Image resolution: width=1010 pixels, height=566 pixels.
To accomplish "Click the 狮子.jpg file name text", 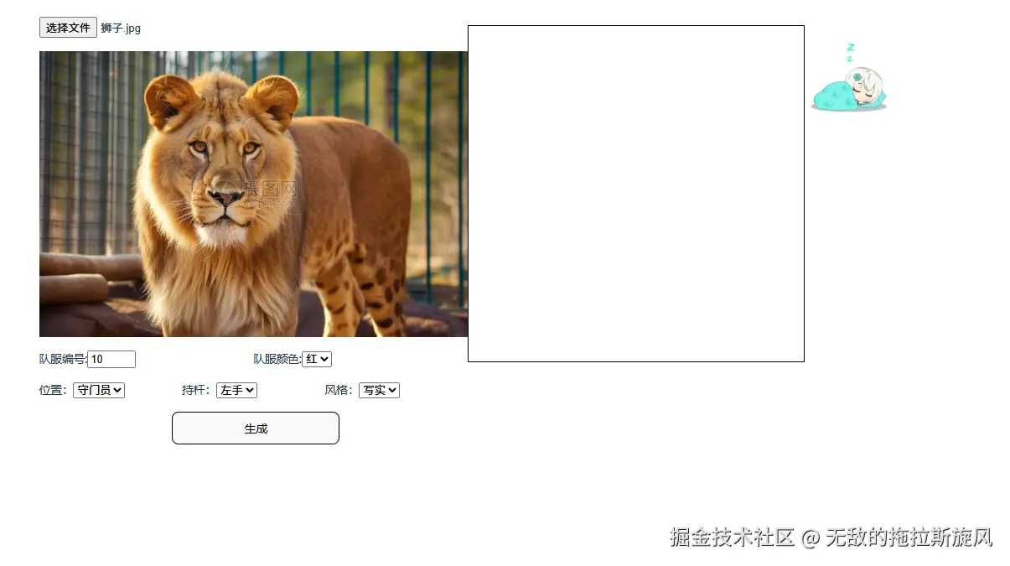I will click(121, 29).
